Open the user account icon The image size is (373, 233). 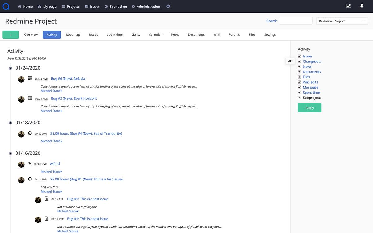[362, 6]
